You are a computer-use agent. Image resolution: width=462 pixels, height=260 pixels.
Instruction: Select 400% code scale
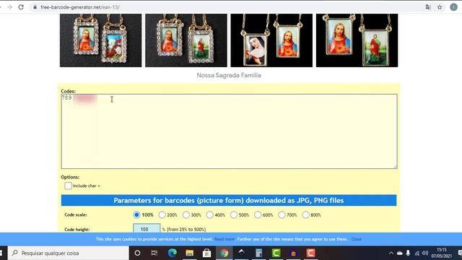coord(209,215)
